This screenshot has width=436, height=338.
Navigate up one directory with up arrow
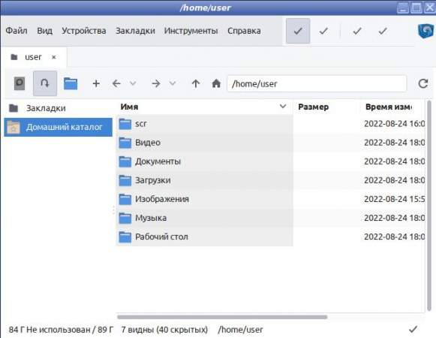point(196,83)
